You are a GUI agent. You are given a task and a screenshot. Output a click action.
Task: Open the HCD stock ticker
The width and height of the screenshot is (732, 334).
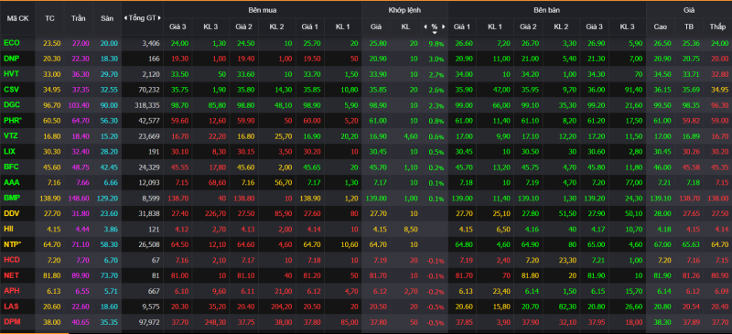[11, 260]
